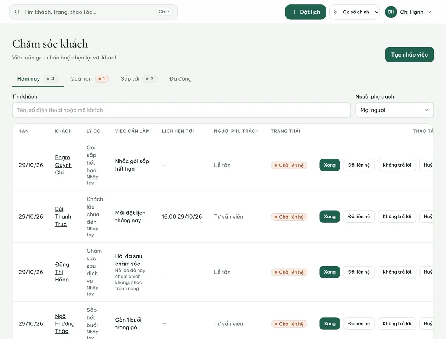Click Đã liên hệ for Đặng Thị Hồng
The height and width of the screenshot is (339, 446).
359,272
